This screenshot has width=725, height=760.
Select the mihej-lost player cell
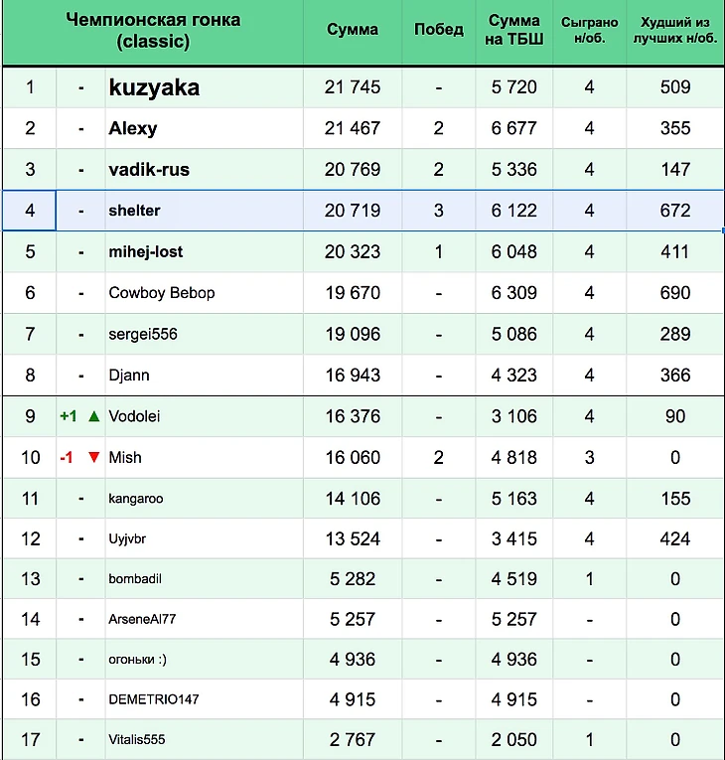tap(146, 252)
